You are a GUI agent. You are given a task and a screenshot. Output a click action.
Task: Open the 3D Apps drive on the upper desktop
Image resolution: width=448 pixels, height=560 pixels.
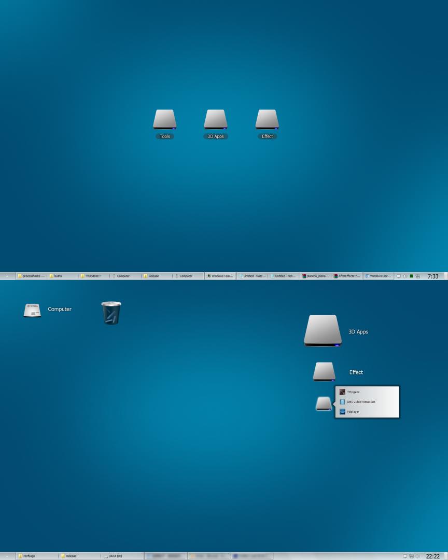click(216, 120)
